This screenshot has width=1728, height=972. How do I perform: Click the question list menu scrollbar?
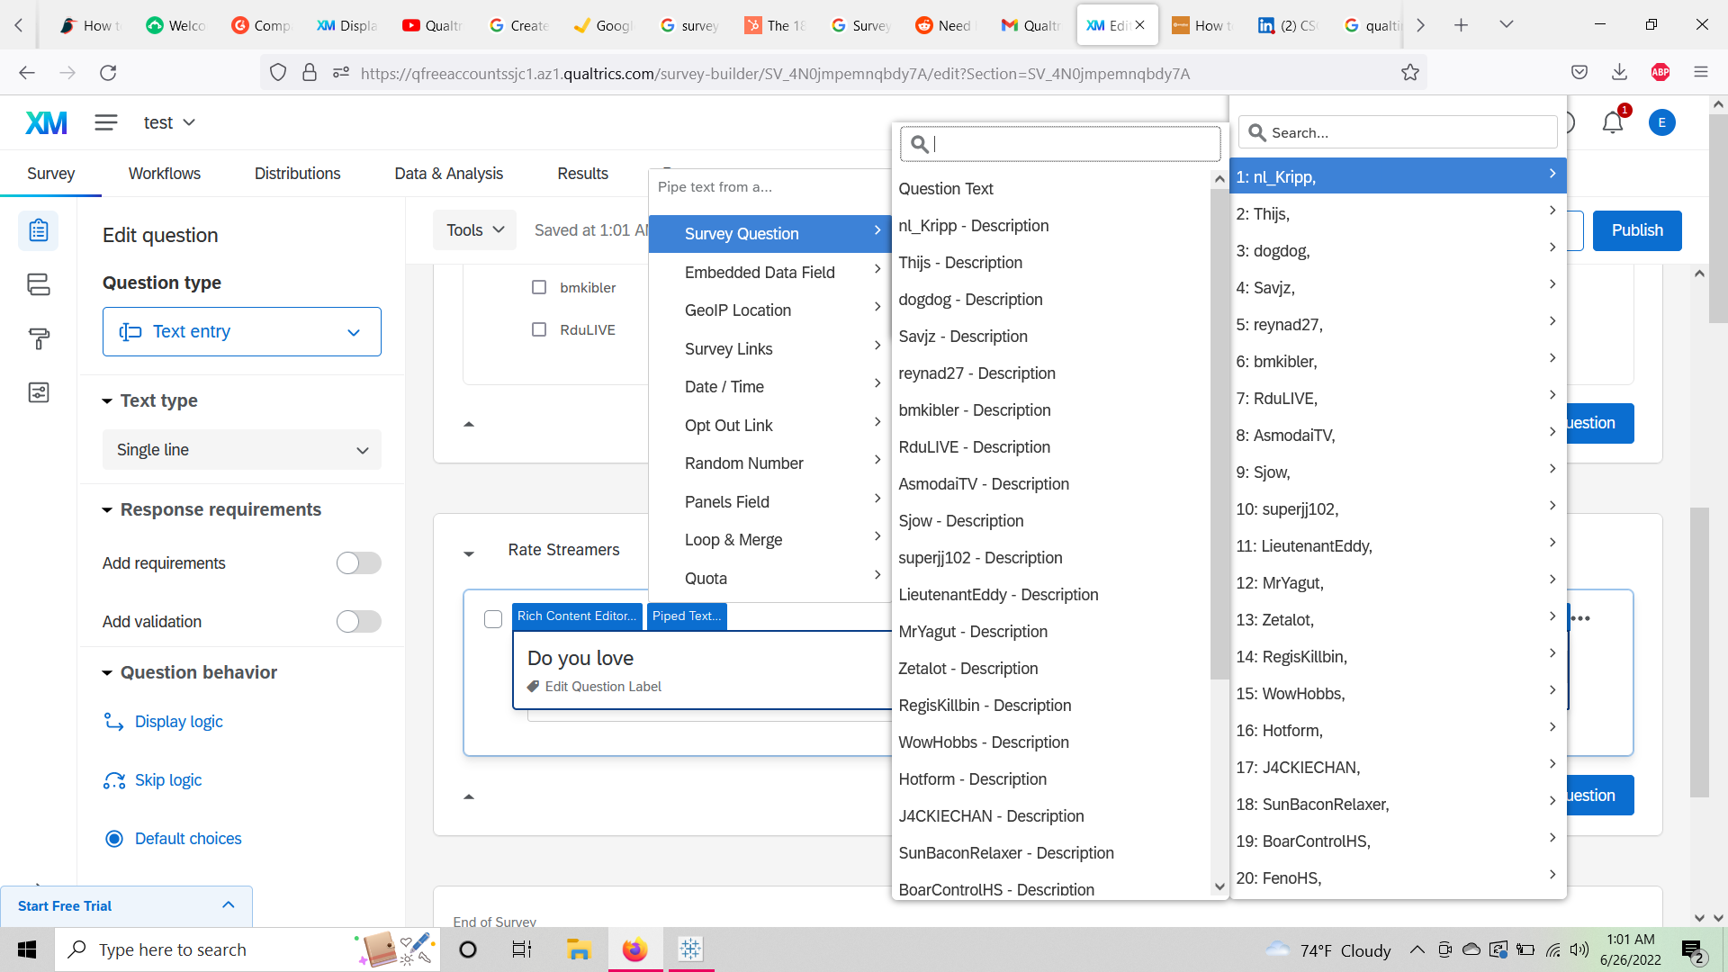1219,434
